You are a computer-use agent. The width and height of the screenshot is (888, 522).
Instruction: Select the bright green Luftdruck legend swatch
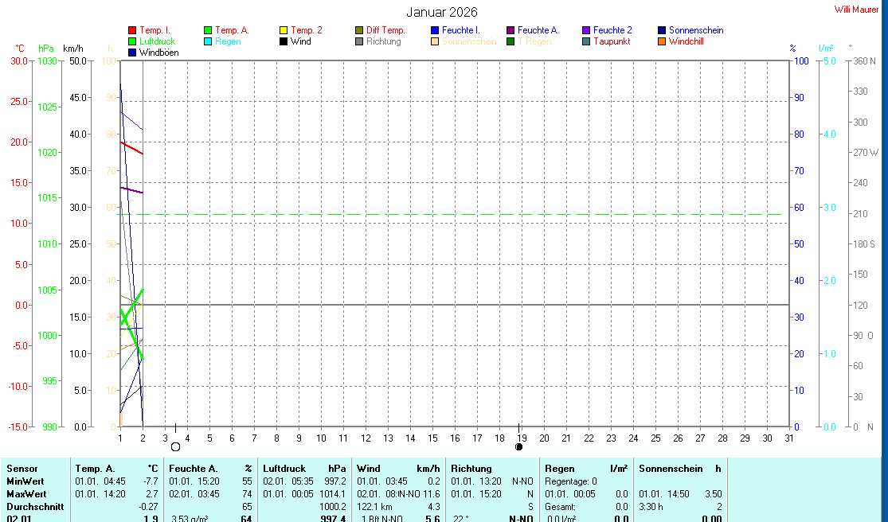(132, 41)
